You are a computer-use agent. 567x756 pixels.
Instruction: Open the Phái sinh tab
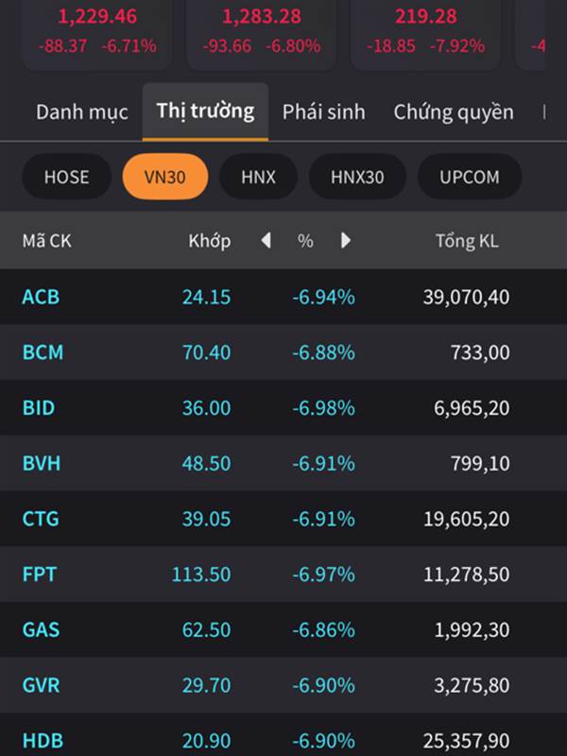click(x=323, y=112)
